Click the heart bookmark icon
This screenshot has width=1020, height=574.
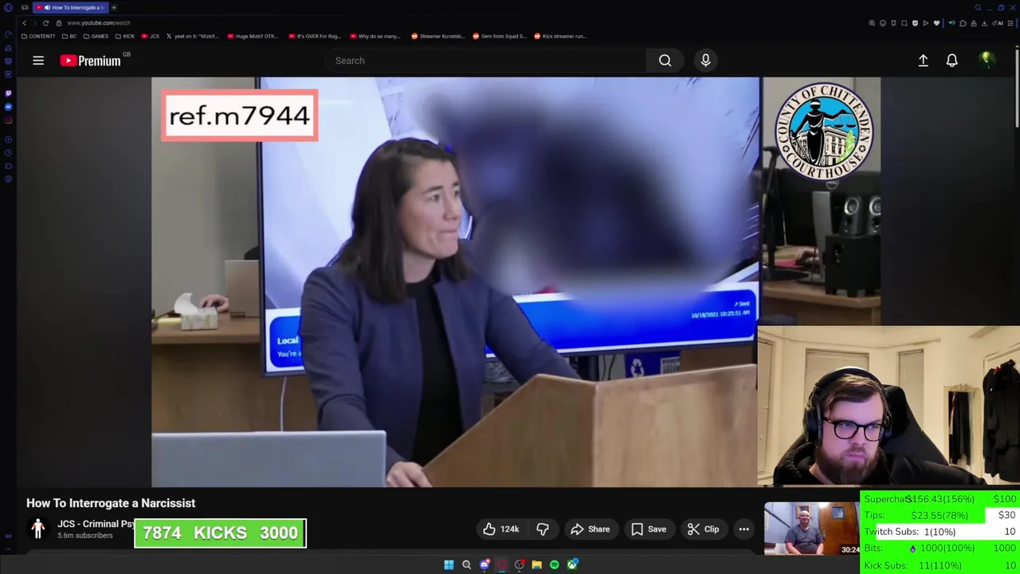point(936,23)
